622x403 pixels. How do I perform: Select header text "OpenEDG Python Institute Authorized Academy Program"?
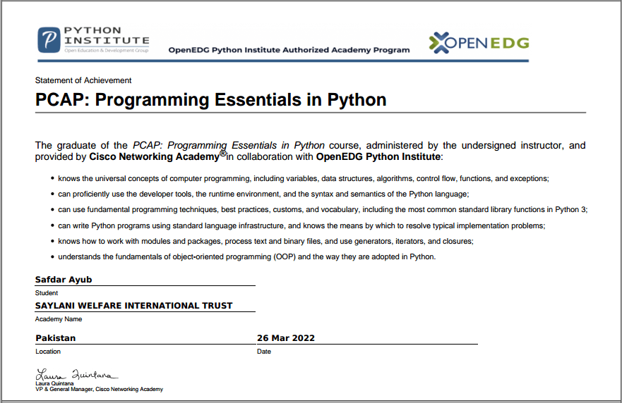[289, 50]
